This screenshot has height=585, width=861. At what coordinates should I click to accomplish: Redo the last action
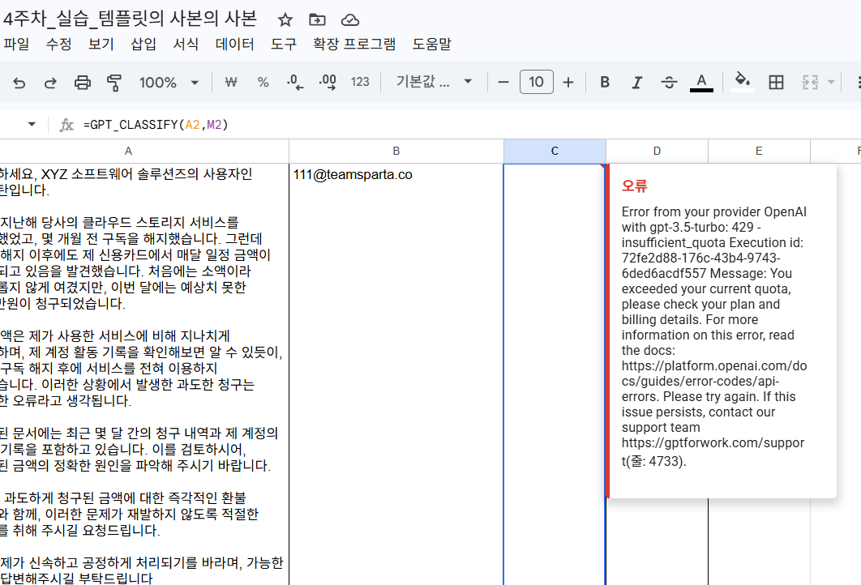pyautogui.click(x=50, y=83)
